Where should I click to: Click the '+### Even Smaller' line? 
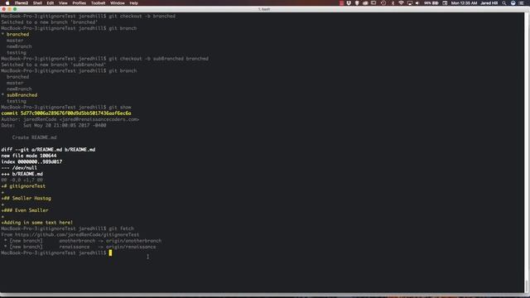[x=25, y=210]
